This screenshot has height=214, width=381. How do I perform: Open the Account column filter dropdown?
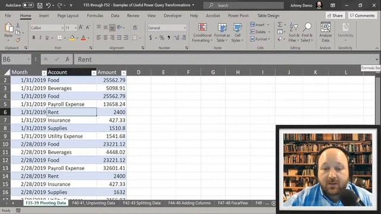(93, 73)
